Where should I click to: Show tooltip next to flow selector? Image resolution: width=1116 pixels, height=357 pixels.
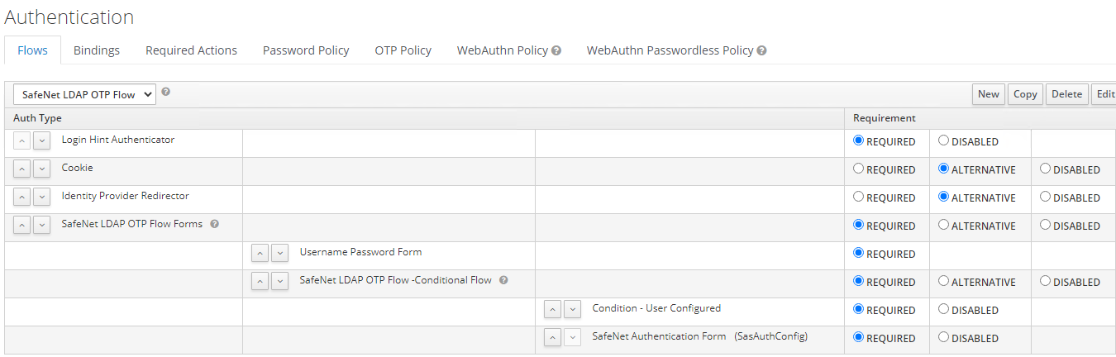point(166,92)
